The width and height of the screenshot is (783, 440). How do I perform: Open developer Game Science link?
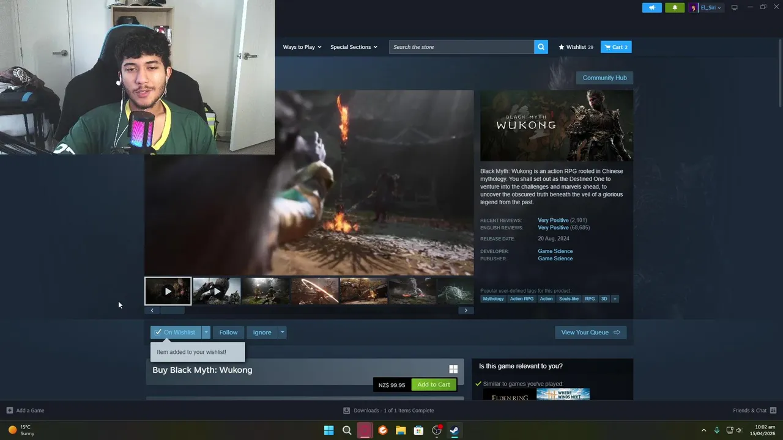(555, 251)
